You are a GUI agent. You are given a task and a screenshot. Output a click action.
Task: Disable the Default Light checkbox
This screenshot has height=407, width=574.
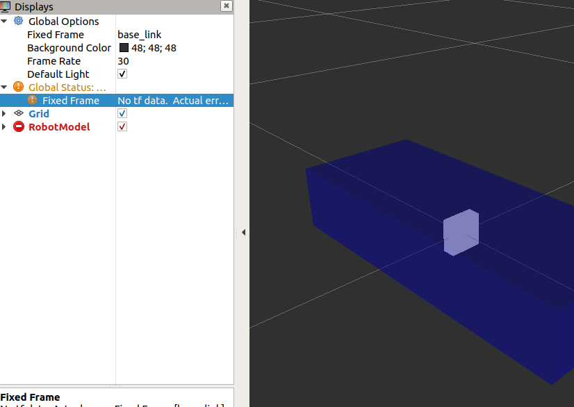point(122,74)
